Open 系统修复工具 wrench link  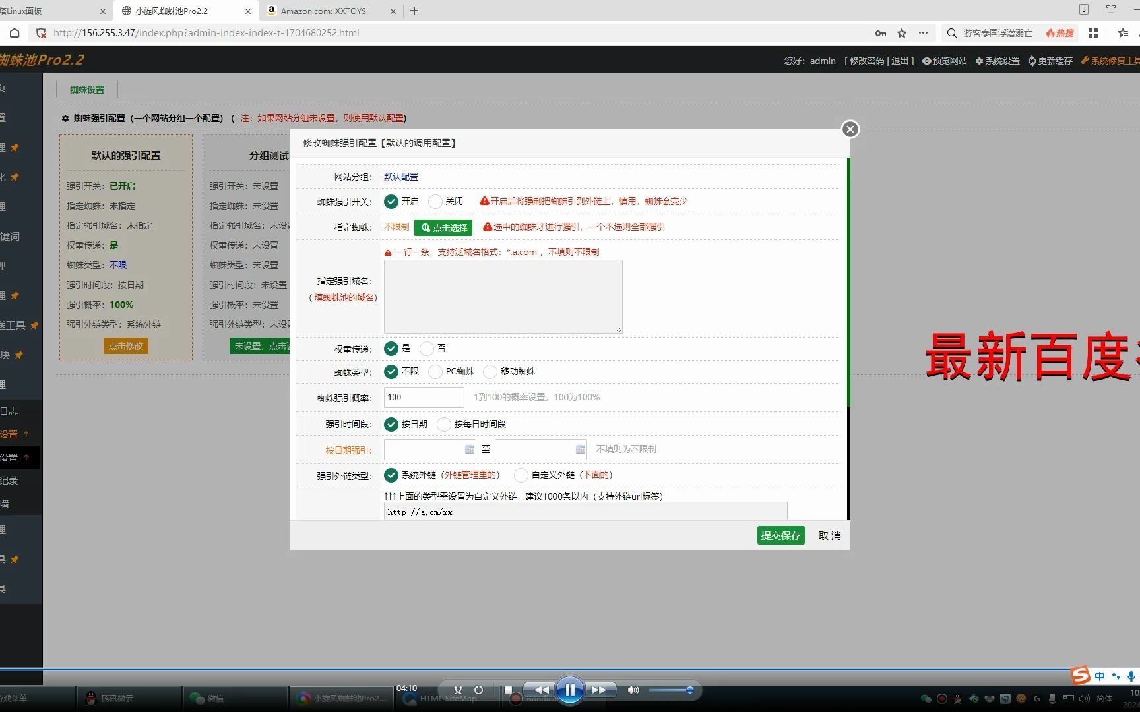pos(1110,61)
